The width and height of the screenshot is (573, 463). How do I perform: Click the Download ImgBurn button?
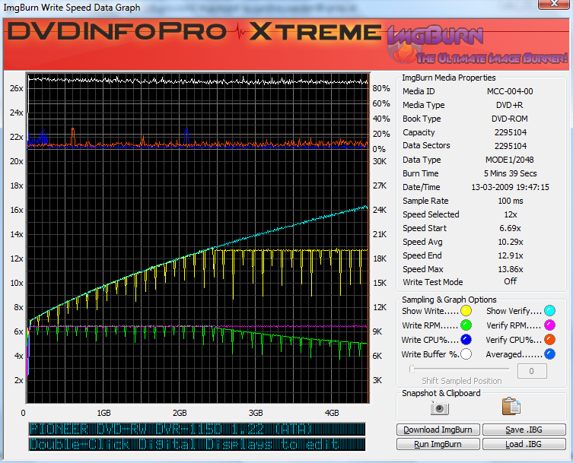[438, 430]
